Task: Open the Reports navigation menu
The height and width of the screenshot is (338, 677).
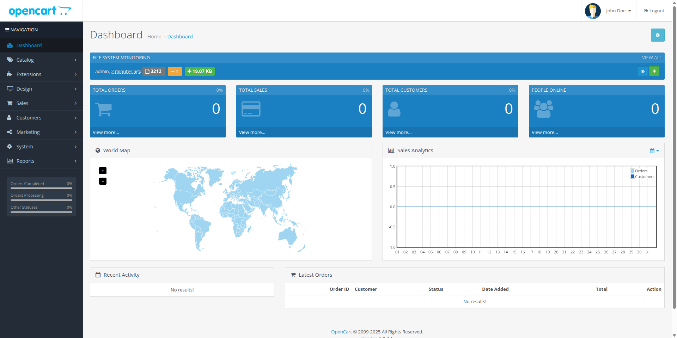Action: [x=41, y=161]
